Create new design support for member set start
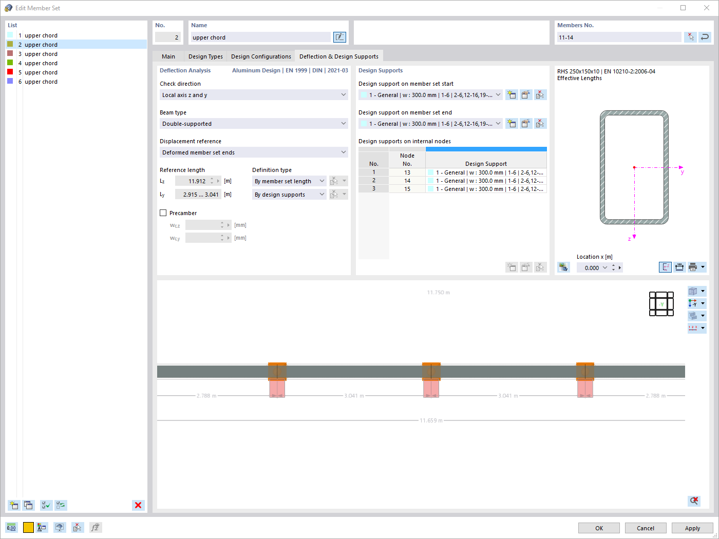719x539 pixels. tap(512, 95)
